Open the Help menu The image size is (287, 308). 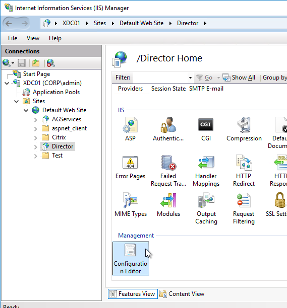coord(55,38)
